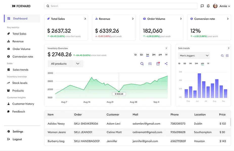The width and height of the screenshot is (234, 151).
Task: Expand the Order Volume card chevron
Action: [181, 19]
